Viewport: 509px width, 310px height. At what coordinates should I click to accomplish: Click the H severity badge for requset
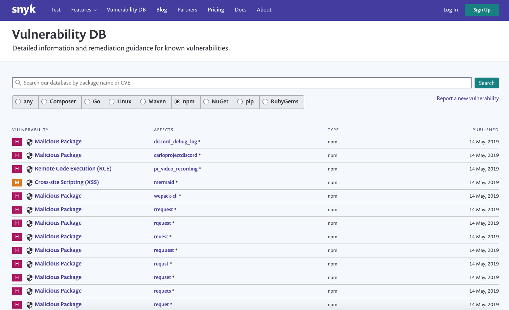(x=17, y=278)
